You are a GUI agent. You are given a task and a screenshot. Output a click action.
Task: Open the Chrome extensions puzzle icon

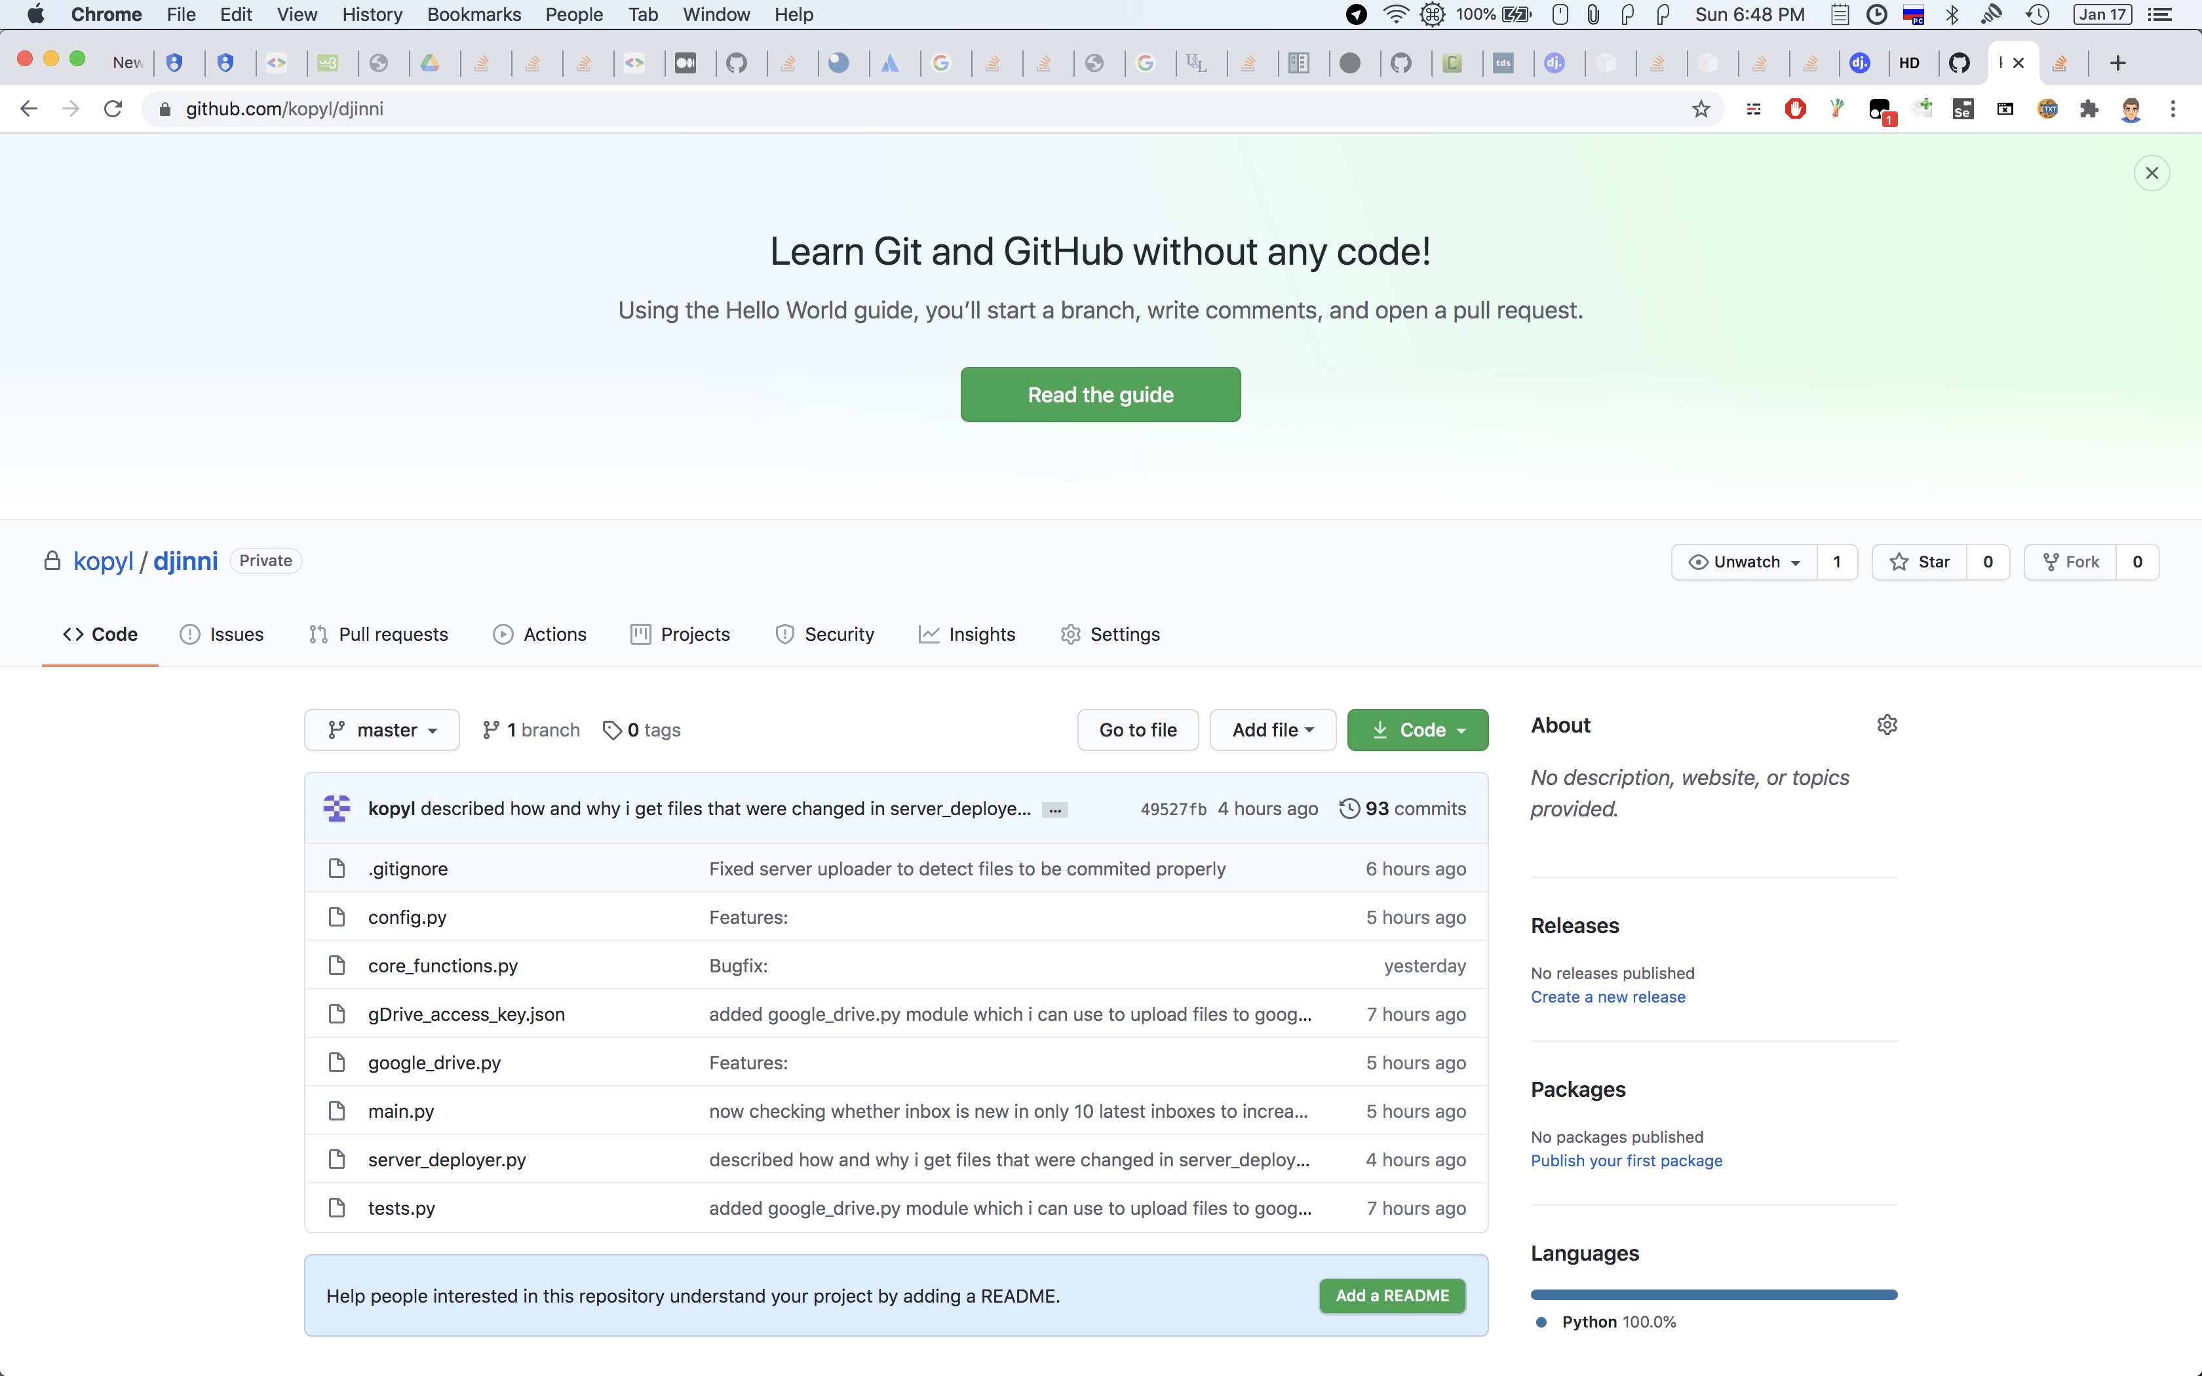point(2089,109)
